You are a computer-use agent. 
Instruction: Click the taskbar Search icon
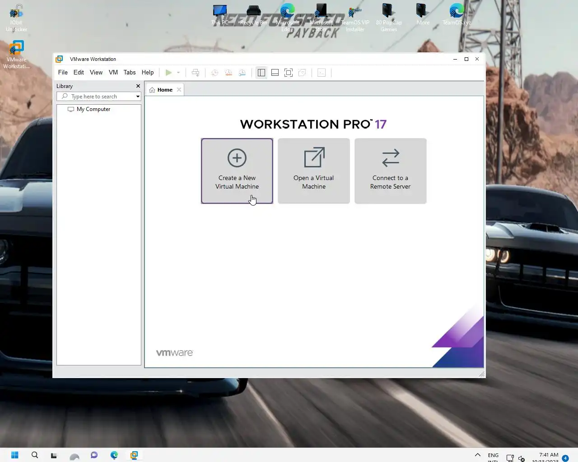point(35,455)
